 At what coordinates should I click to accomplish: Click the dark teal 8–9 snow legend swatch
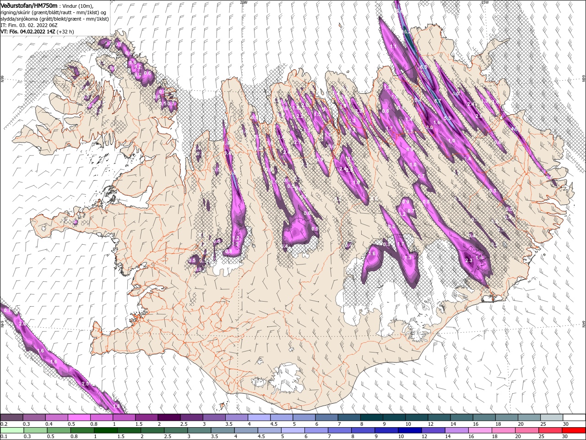[x=371, y=418]
